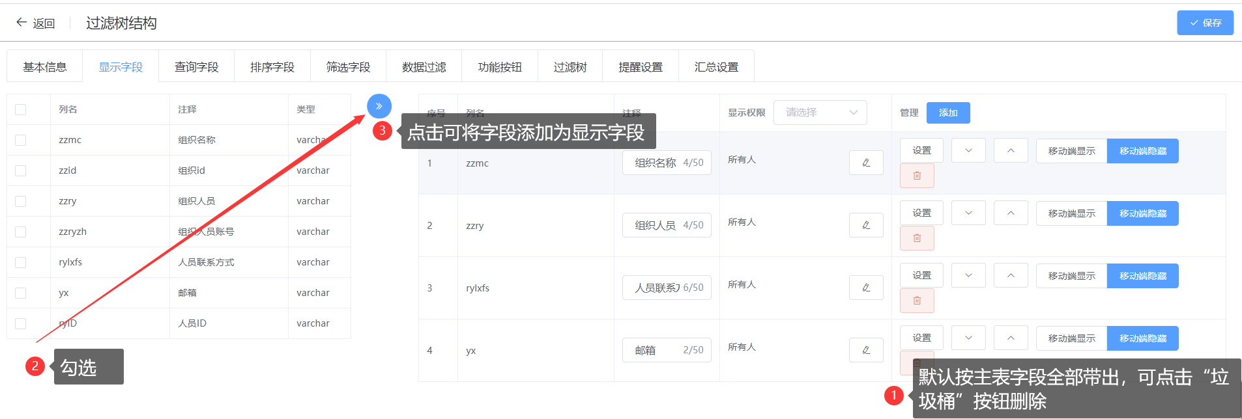Remove the rylxfs row using trash icon
Screen dimensions: 1242x419
pos(916,301)
